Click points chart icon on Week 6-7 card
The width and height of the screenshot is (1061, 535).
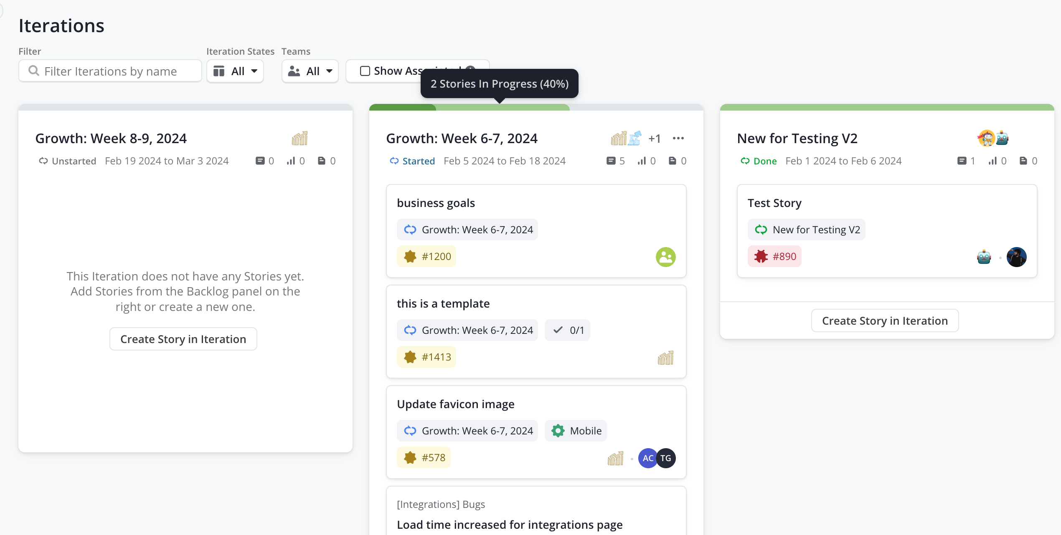point(642,161)
